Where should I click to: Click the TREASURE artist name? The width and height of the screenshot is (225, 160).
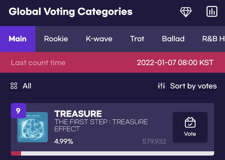pyautogui.click(x=78, y=114)
